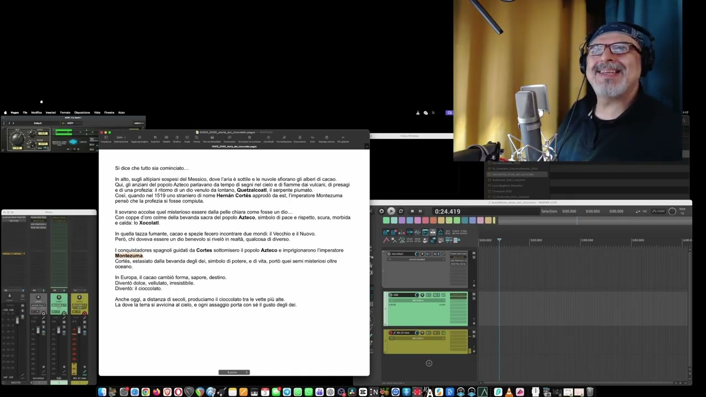The height and width of the screenshot is (397, 706).
Task: Click the X-Ray toolbar button in Reaper
Action: tap(464, 232)
